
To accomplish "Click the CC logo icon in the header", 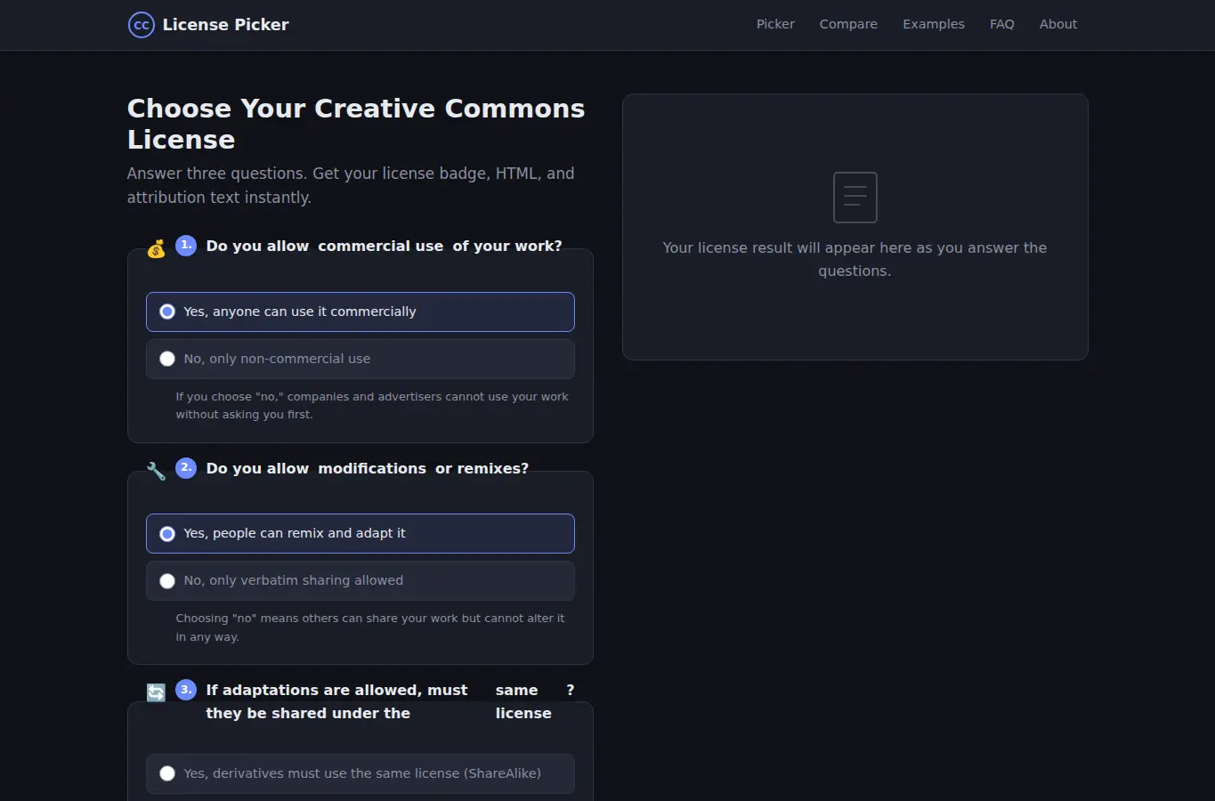I will [x=141, y=25].
